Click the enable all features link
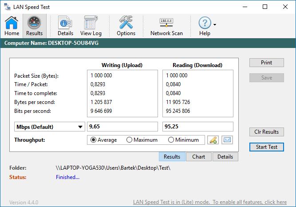Viewport: 296px width, 207px height. [x=210, y=202]
